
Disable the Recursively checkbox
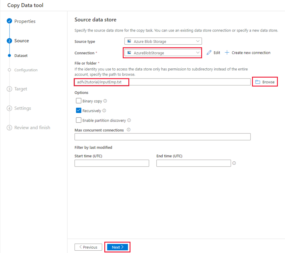[78, 110]
